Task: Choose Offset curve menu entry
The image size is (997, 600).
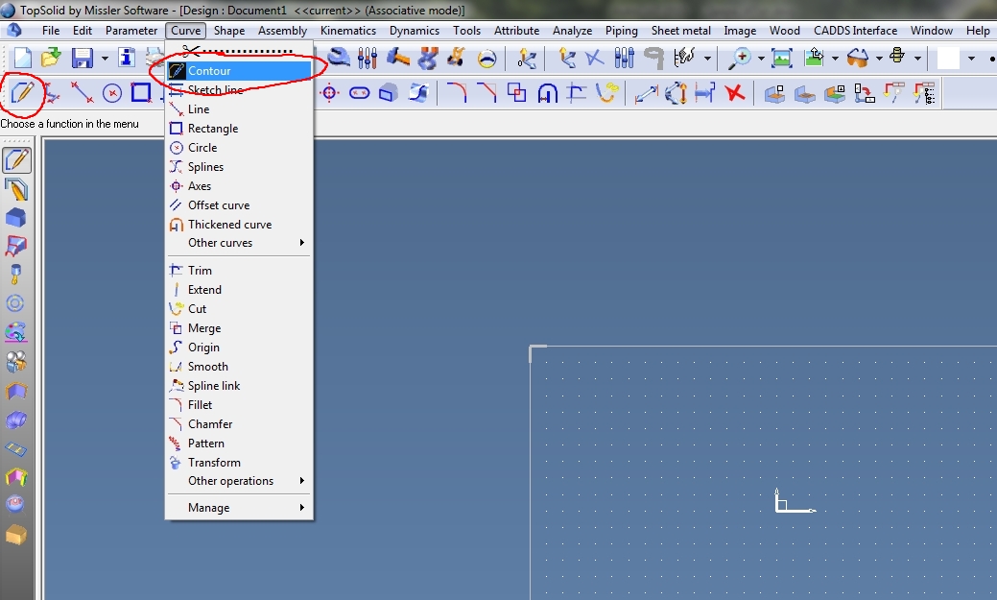Action: coord(239,205)
